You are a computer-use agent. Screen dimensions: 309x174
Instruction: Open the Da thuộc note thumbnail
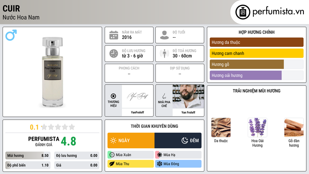221,127
